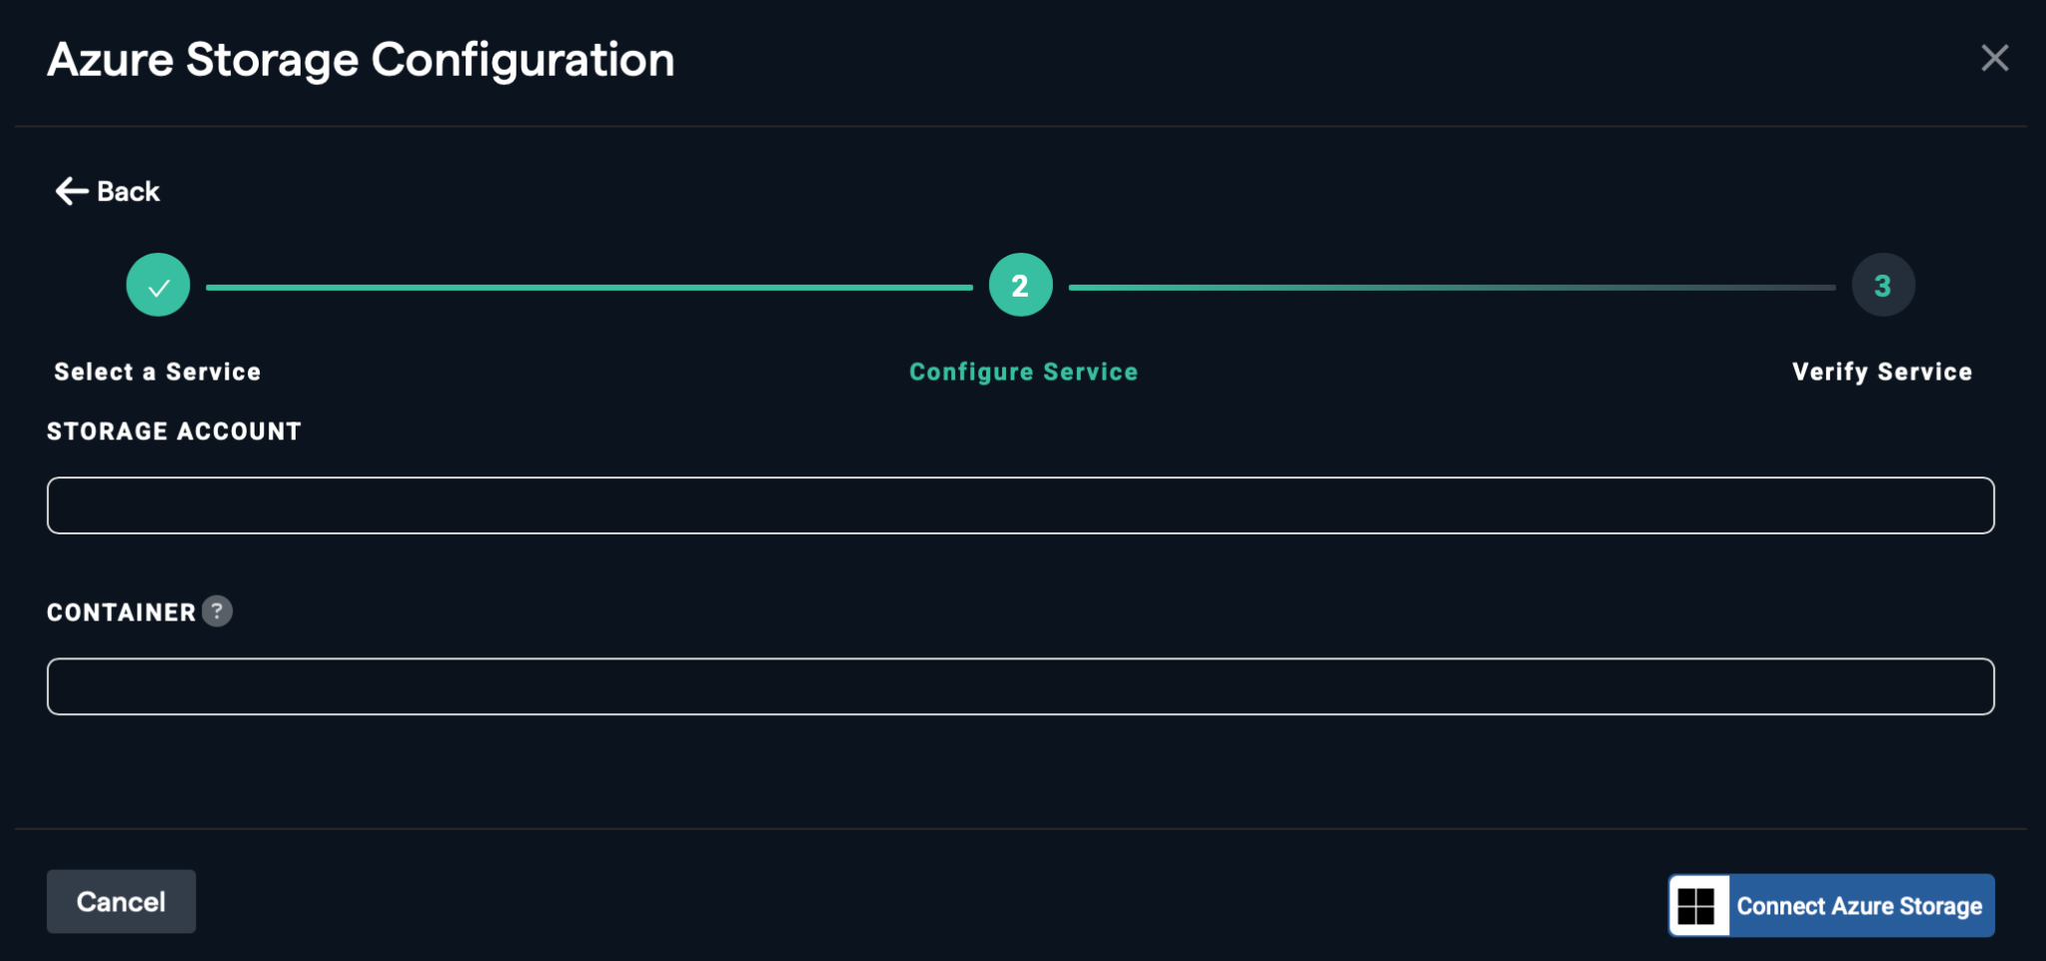Click the step 2 circle indicator
This screenshot has width=2046, height=961.
tap(1020, 286)
